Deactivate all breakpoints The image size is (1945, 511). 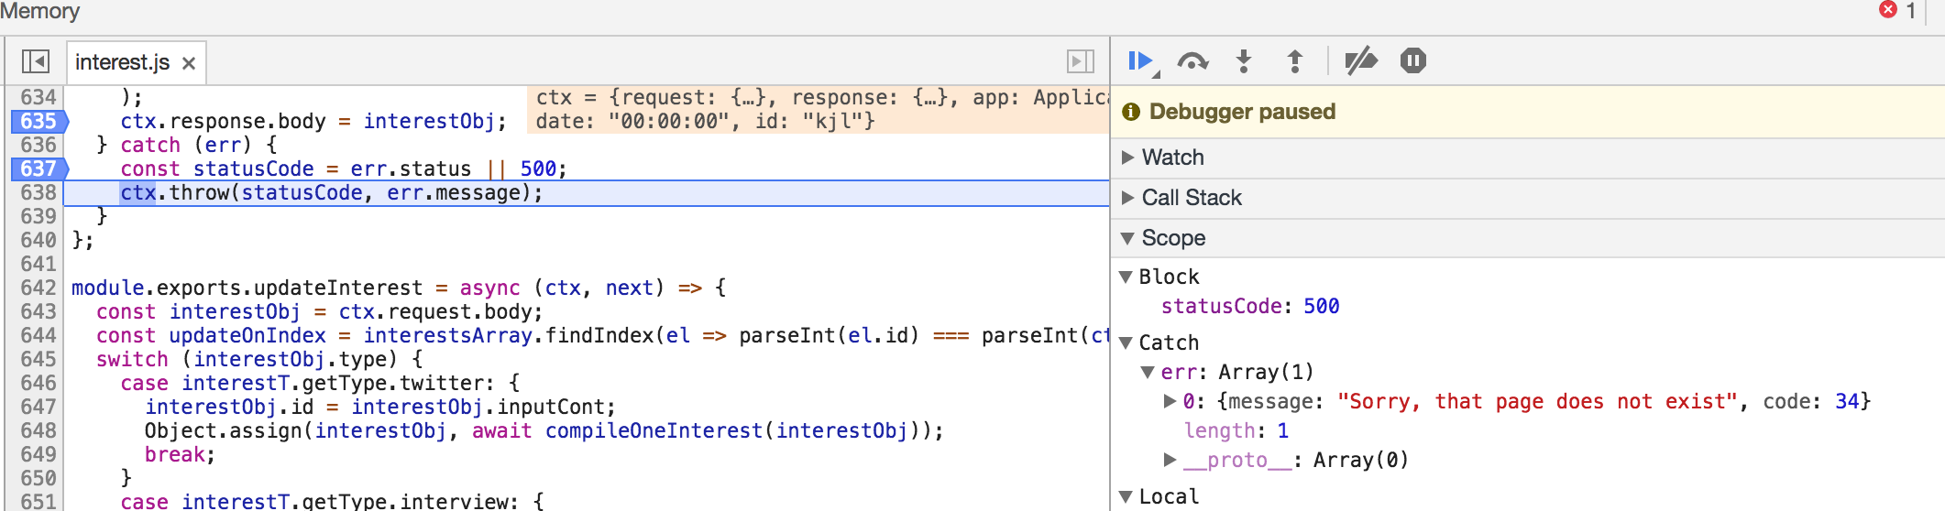pos(1361,61)
